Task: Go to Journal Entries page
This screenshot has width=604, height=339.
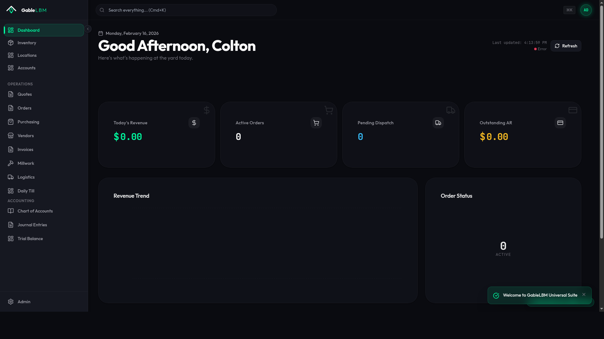Action: pos(32,225)
